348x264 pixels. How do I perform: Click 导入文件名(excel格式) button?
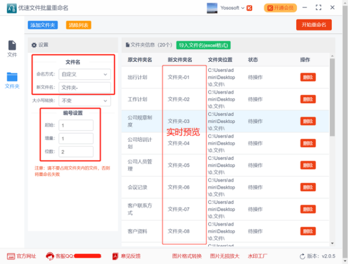pos(204,45)
